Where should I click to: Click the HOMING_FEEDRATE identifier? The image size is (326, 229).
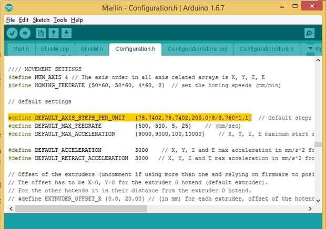point(59,85)
